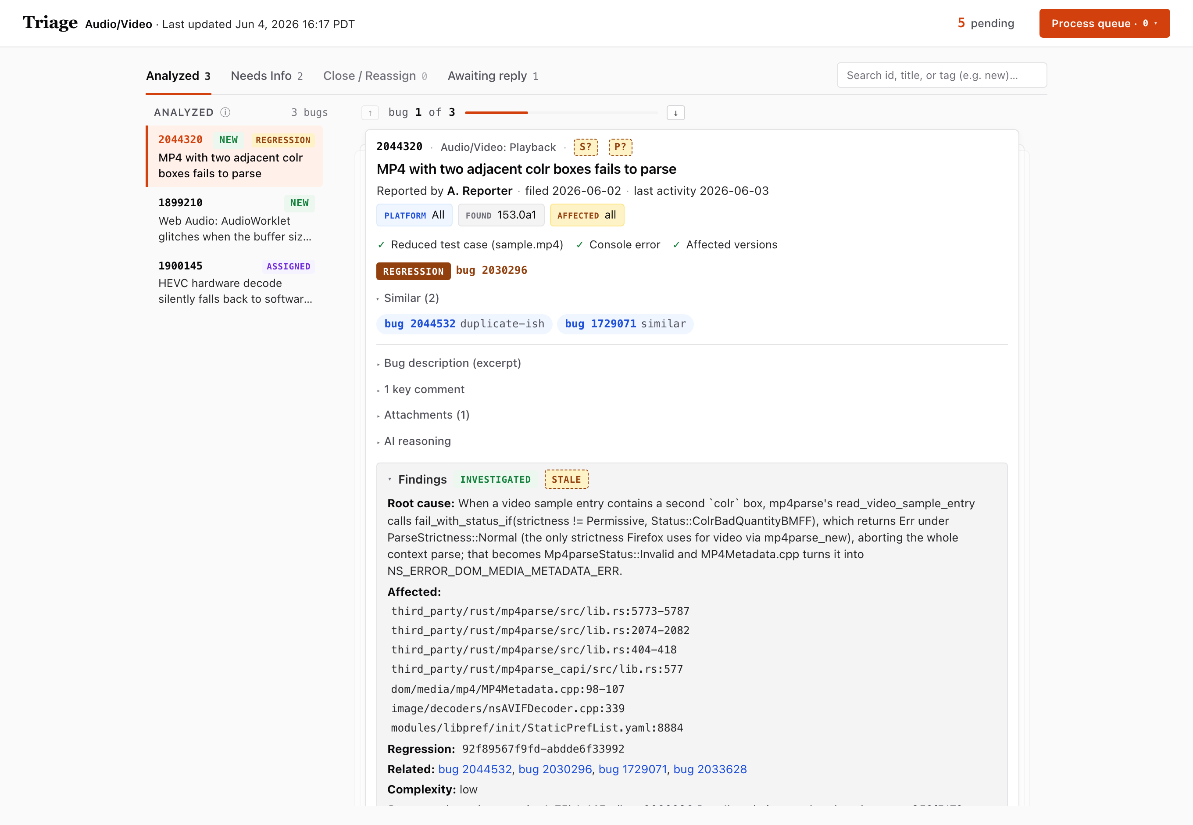Select bug 1899210 AudioWorklet glitches
1193x825 pixels.
pyautogui.click(x=235, y=219)
